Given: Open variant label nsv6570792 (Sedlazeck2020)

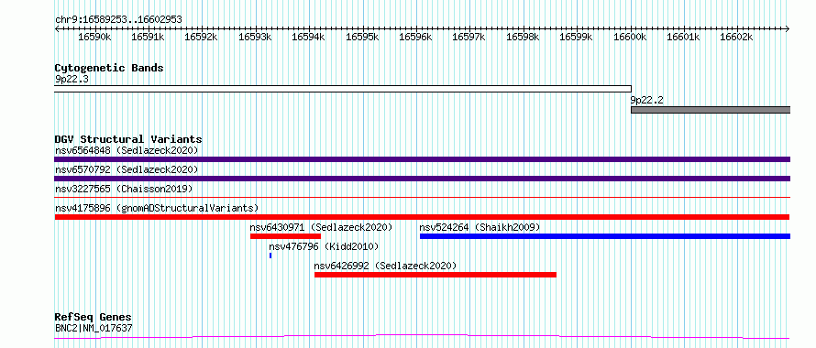Looking at the screenshot, I should pos(127,169).
